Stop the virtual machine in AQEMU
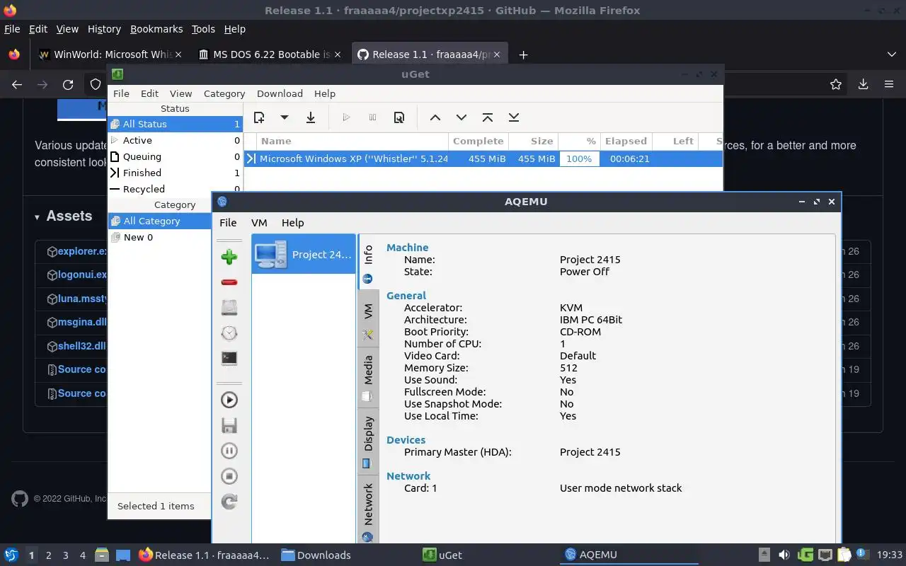 pyautogui.click(x=229, y=476)
